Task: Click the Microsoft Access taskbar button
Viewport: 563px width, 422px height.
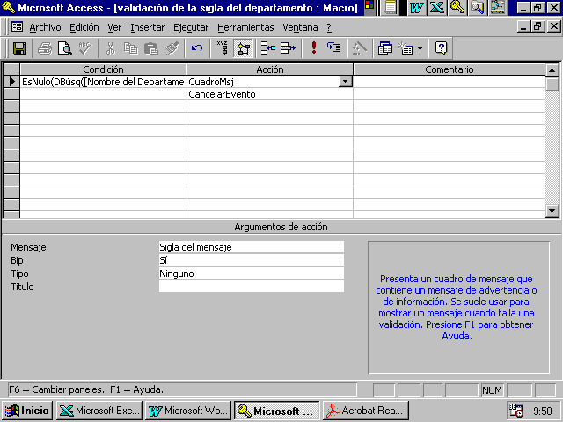Action: pyautogui.click(x=277, y=411)
